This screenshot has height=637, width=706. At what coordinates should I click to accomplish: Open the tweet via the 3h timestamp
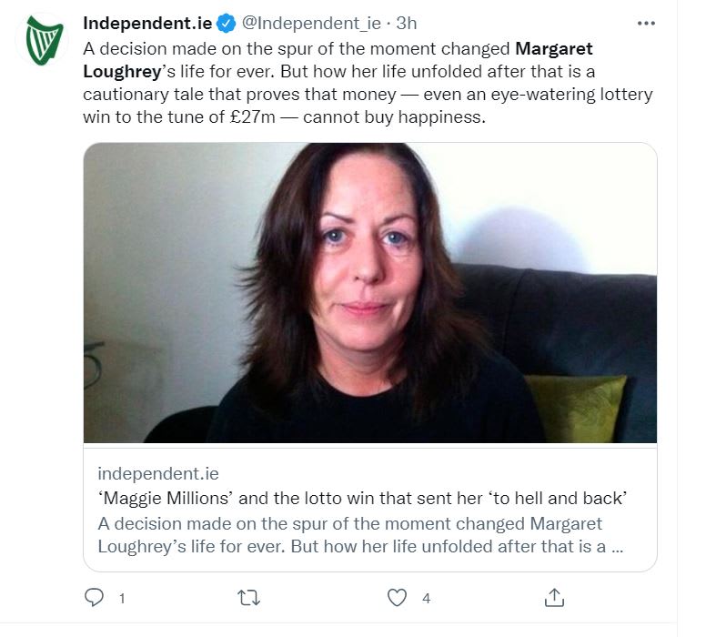407,23
